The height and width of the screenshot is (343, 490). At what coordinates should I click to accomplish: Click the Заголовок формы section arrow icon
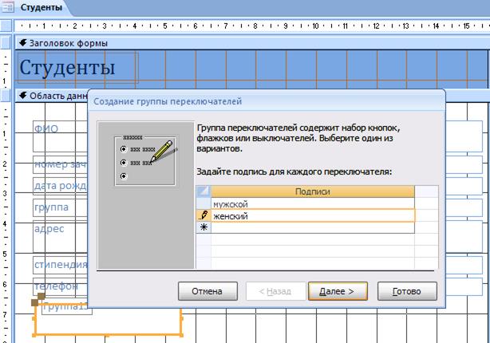click(x=23, y=43)
